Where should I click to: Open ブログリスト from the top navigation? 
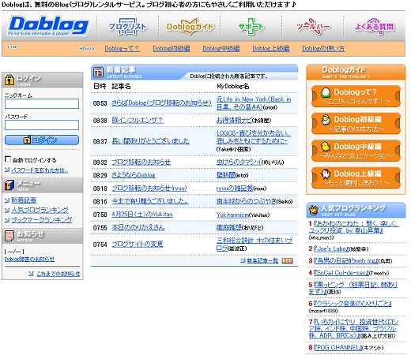coord(127,27)
